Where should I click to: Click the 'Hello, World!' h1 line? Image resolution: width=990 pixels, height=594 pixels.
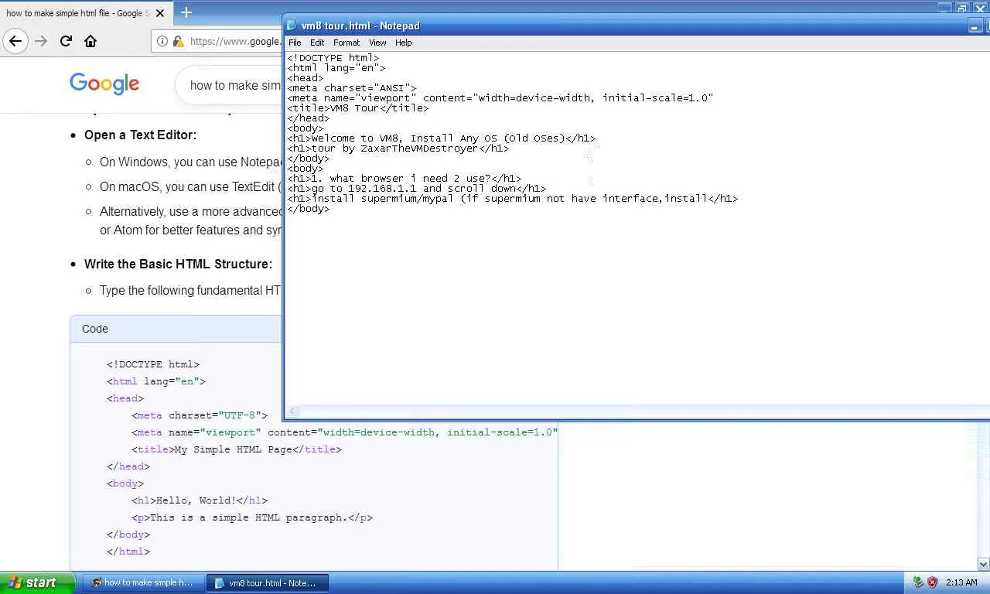(200, 500)
